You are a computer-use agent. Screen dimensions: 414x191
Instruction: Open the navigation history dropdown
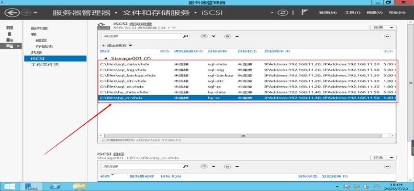(x=35, y=13)
